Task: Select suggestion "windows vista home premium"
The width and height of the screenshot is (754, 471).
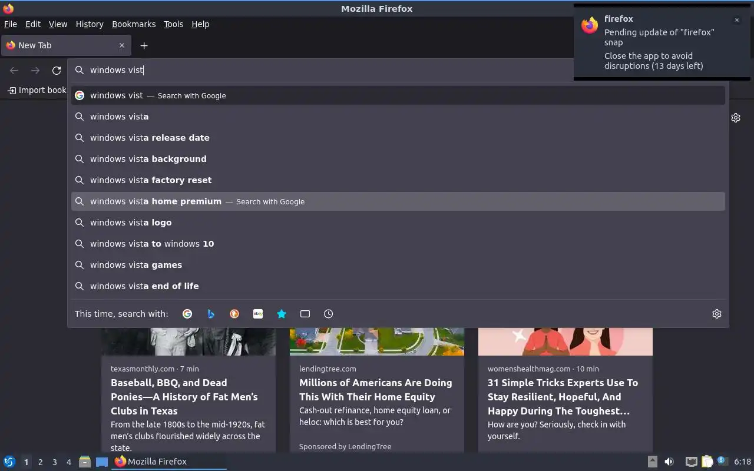Action: pos(398,201)
